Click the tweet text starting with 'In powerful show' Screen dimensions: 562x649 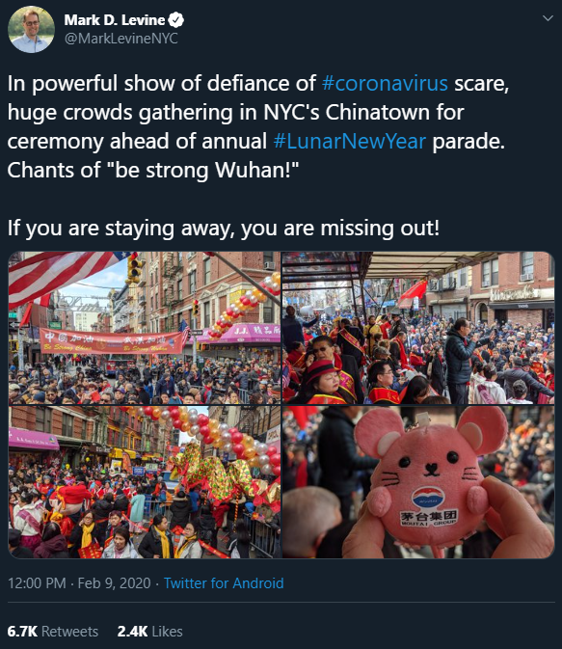tap(258, 126)
